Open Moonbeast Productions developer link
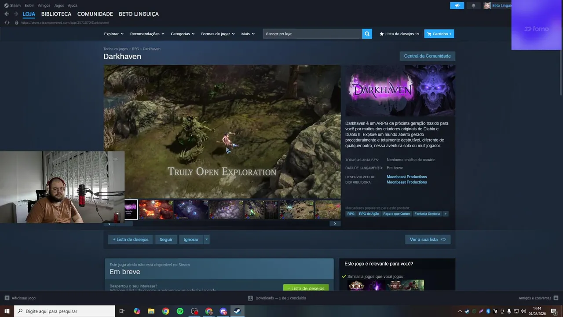Viewport: 563px width, 317px height. 407,177
